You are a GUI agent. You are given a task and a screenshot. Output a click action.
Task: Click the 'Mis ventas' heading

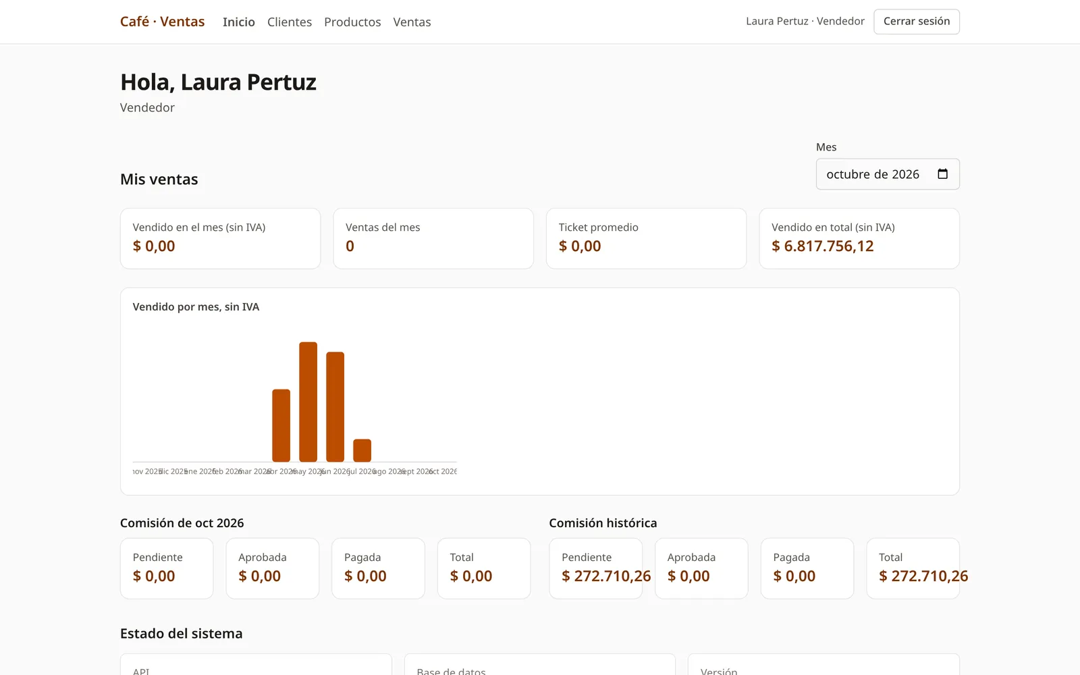[x=159, y=180]
